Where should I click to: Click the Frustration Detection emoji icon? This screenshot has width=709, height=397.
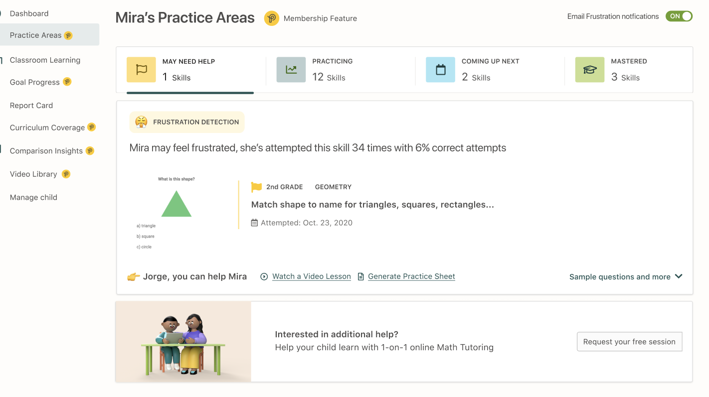(x=141, y=122)
